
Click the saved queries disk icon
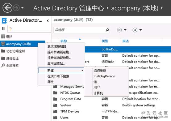coord(135,30)
